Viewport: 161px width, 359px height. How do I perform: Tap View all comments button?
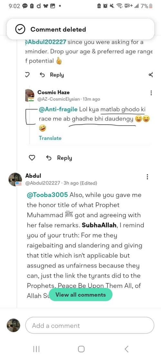tap(80, 295)
